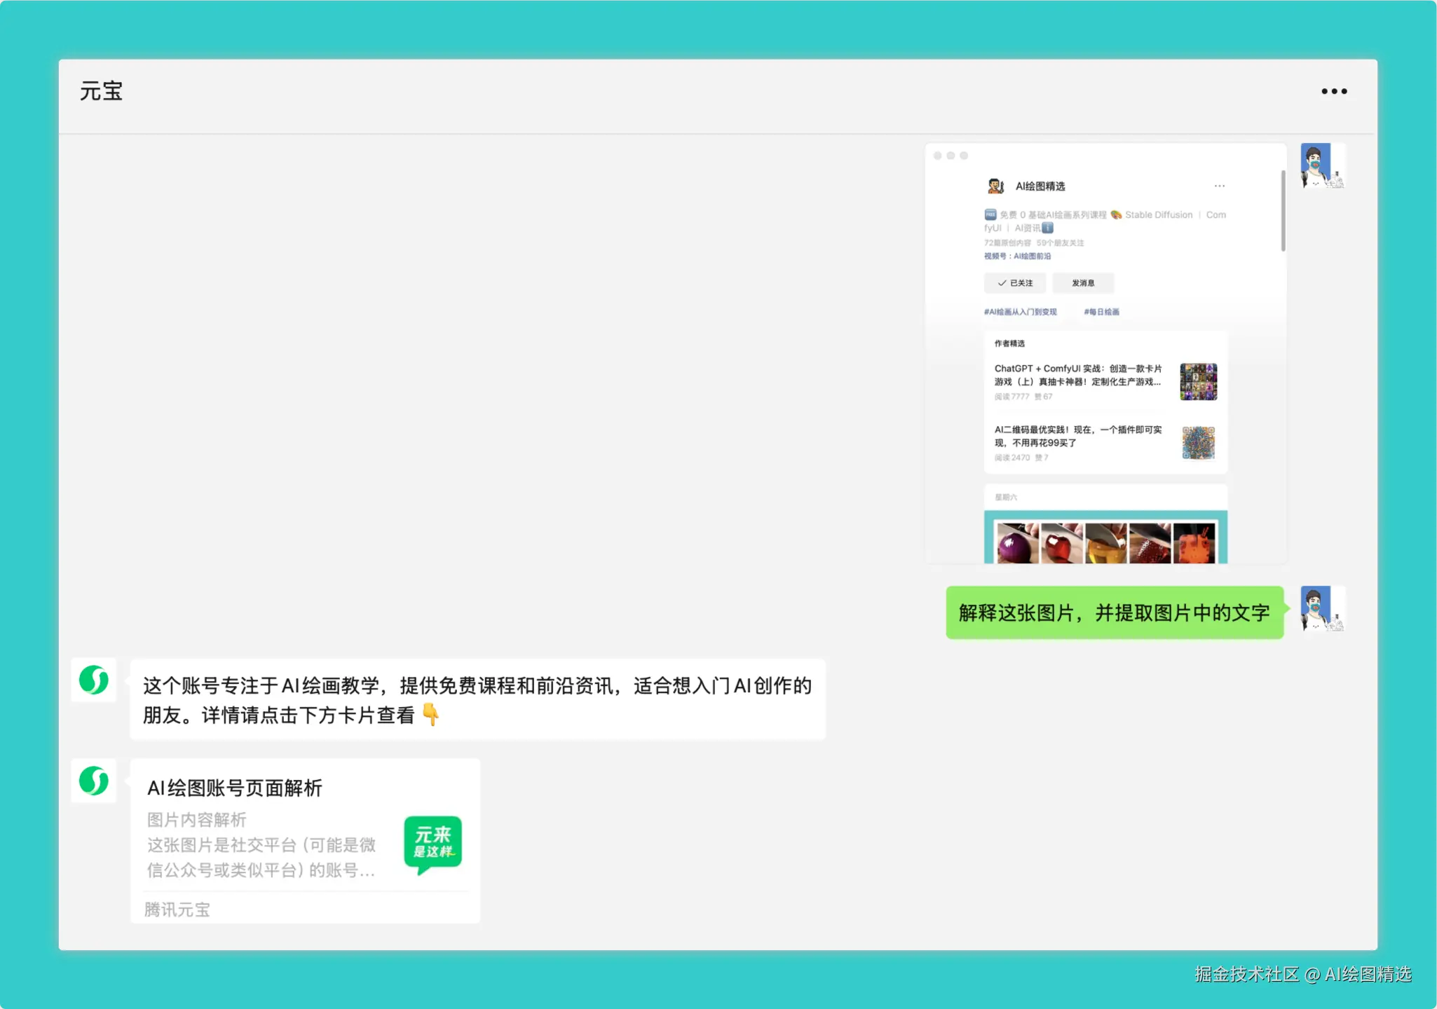Click the user avatar beside the image message

1322,166
